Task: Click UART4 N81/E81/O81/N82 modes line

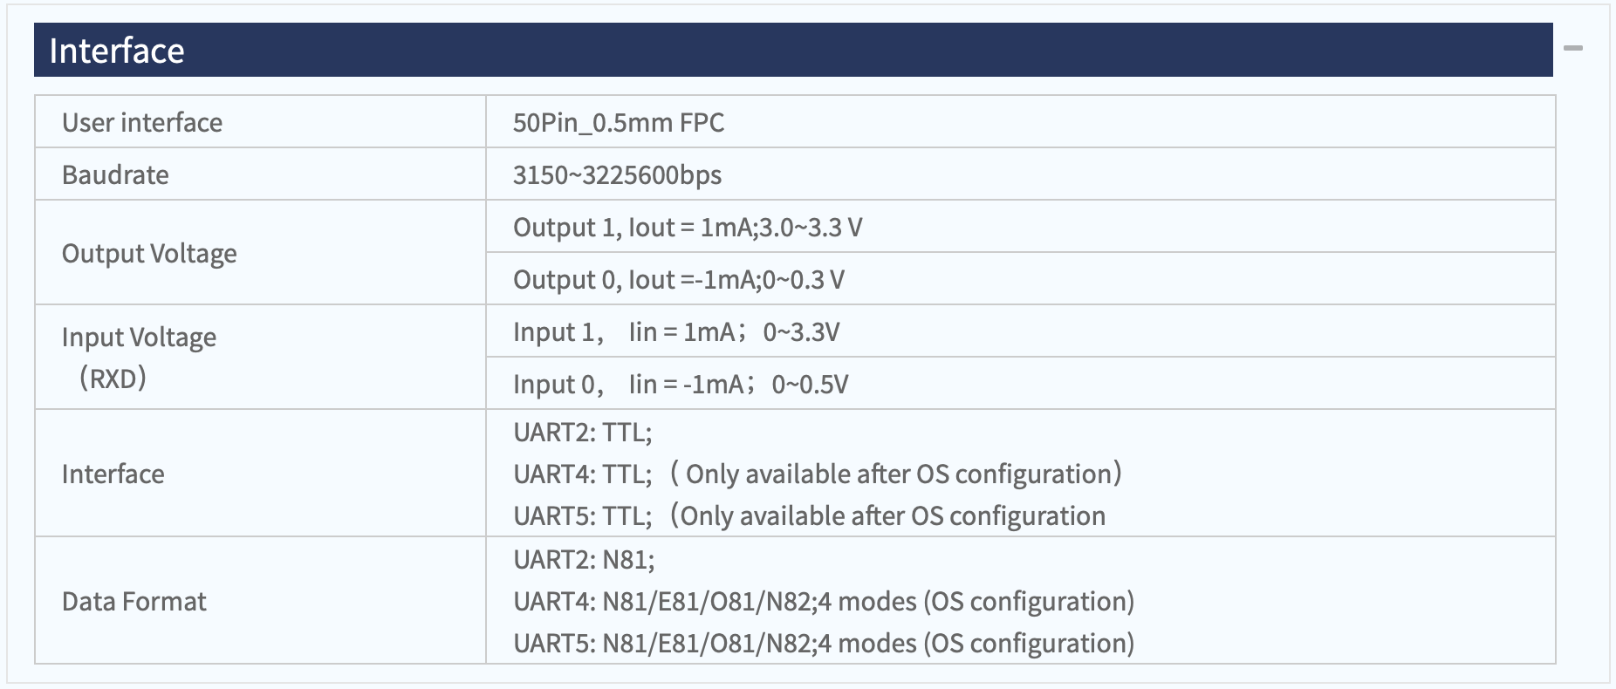Action: [823, 602]
